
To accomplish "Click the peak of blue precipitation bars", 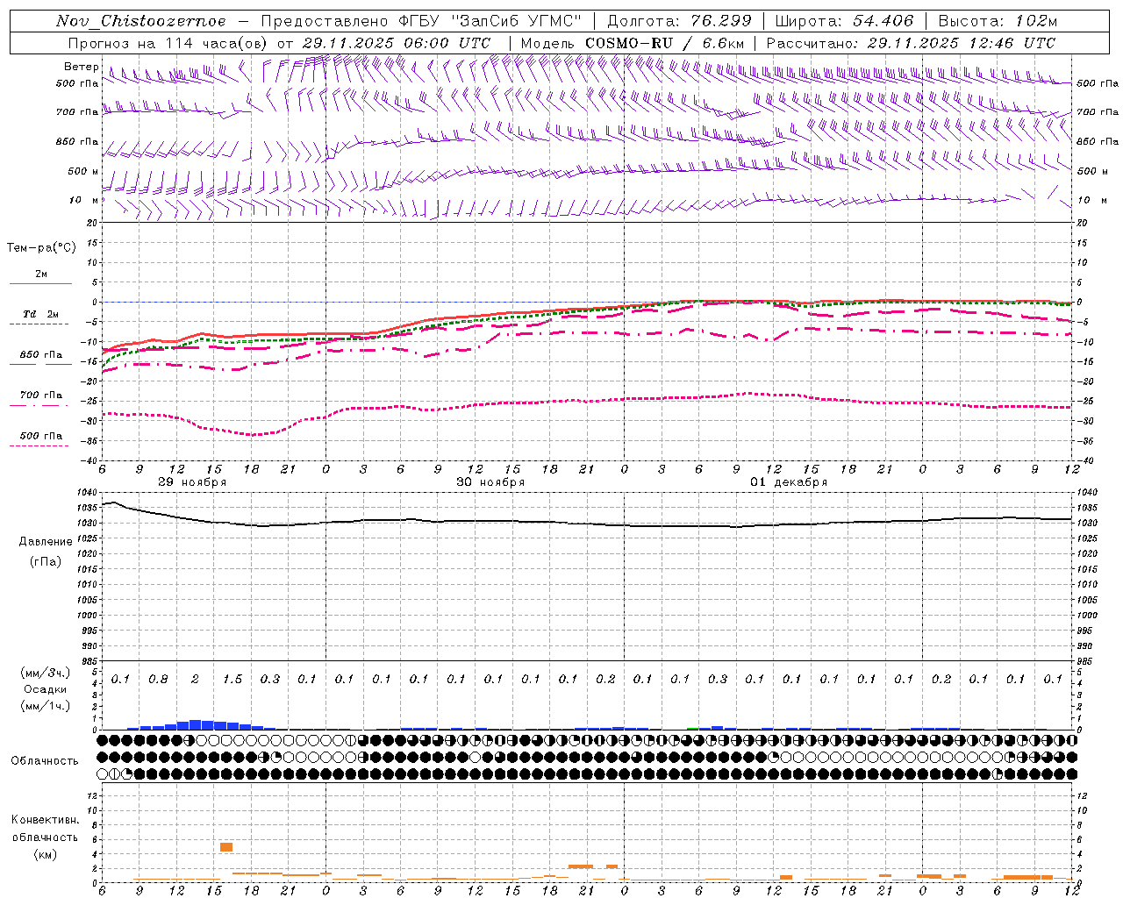I will 195,724.
